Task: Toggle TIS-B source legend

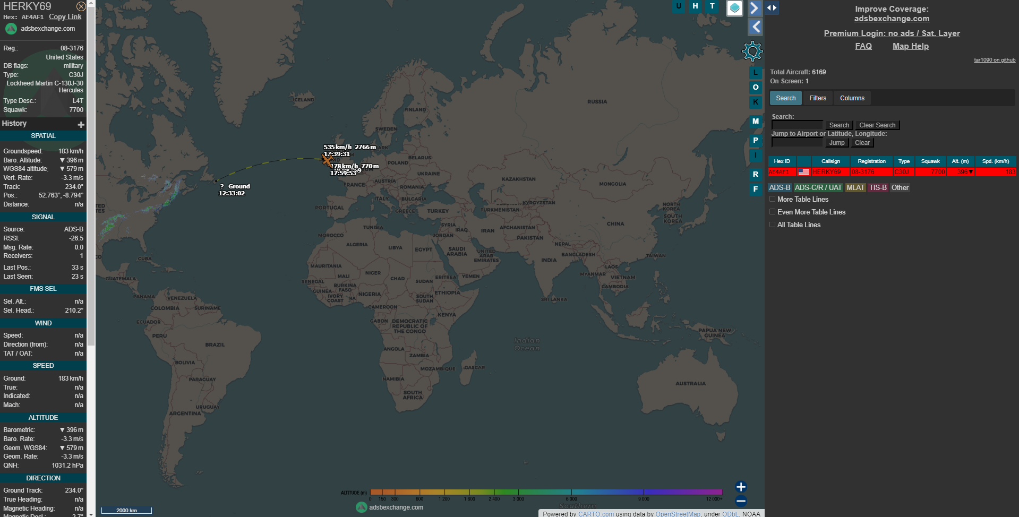Action: (x=878, y=188)
